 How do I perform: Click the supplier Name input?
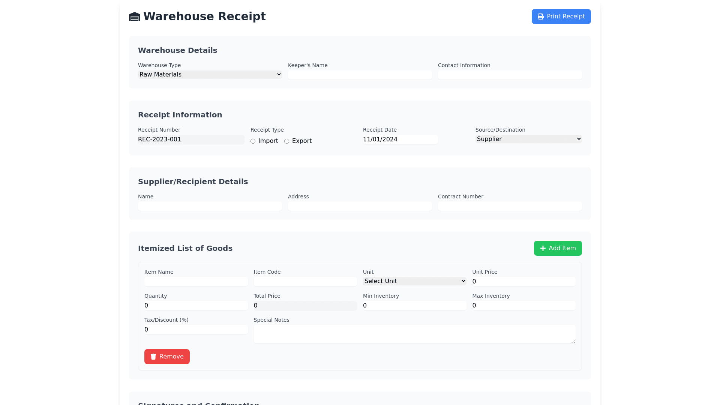(x=210, y=206)
